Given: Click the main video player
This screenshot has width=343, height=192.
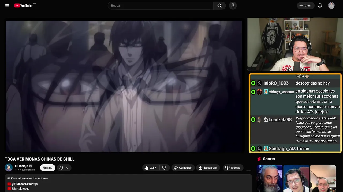Looking at the screenshot, I should pyautogui.click(x=124, y=86).
